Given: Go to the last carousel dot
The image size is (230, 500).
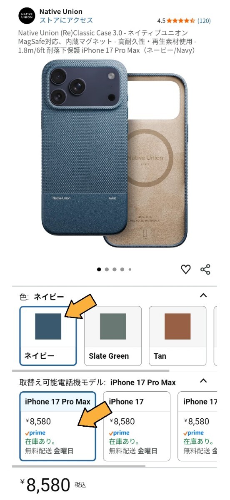Looking at the screenshot, I should [x=130, y=270].
